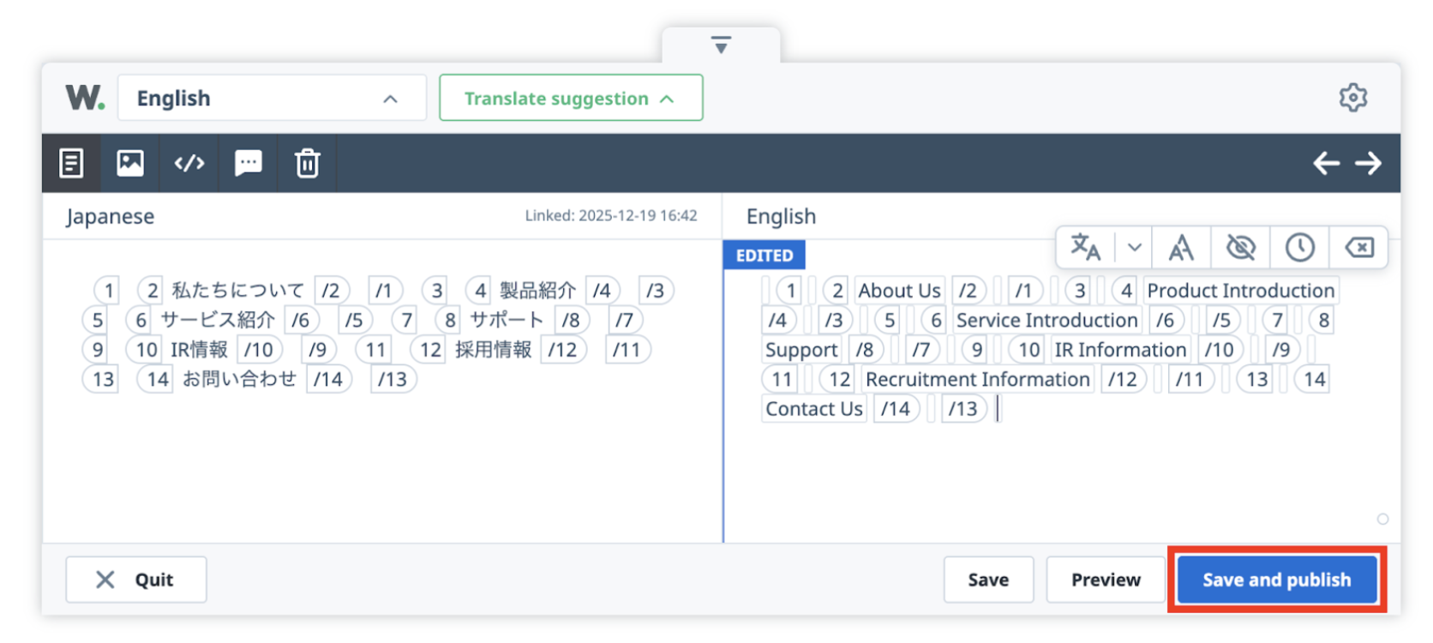Expand the English language dropdown

click(272, 99)
